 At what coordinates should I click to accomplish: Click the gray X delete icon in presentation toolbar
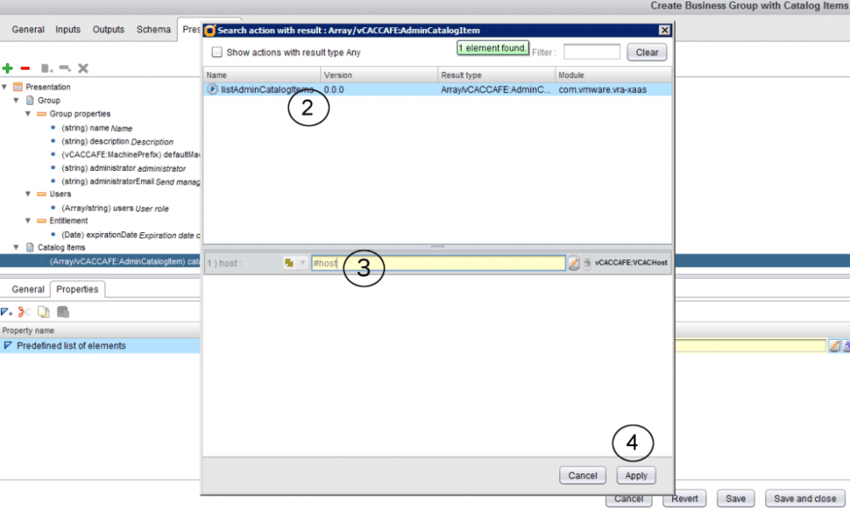83,68
